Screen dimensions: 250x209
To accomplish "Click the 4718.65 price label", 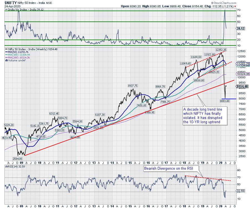I will 41,136.
